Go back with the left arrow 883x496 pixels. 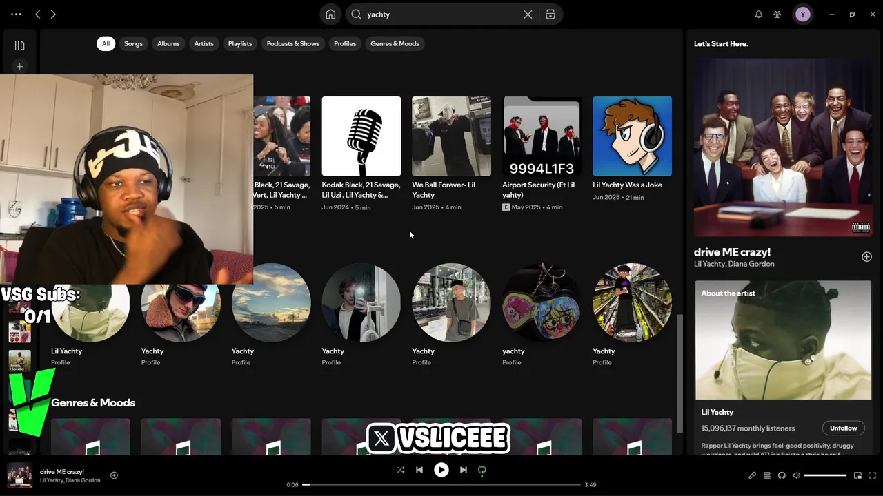point(38,14)
